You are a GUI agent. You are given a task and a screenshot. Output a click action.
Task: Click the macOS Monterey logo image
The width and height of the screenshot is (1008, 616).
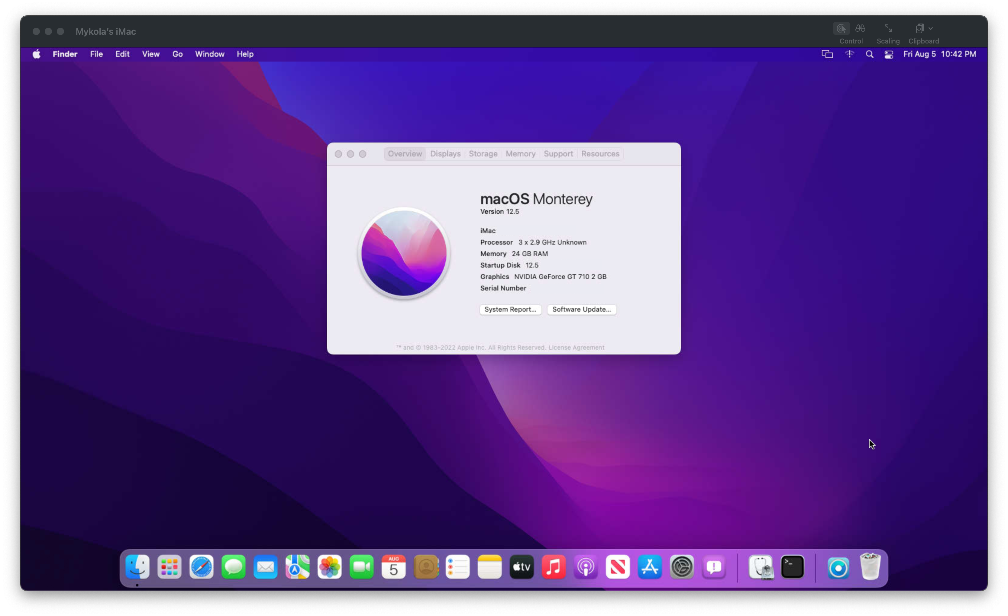click(404, 253)
